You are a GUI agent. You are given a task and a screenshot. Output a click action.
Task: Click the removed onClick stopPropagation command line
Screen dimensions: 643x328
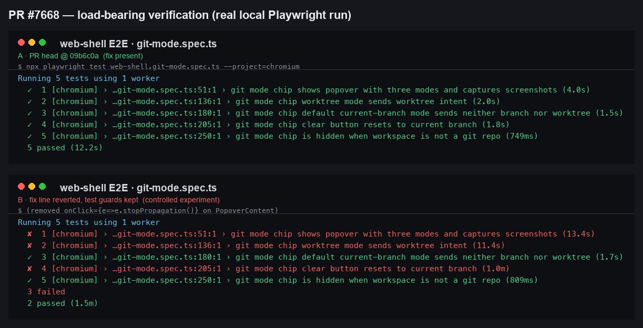[x=148, y=211]
